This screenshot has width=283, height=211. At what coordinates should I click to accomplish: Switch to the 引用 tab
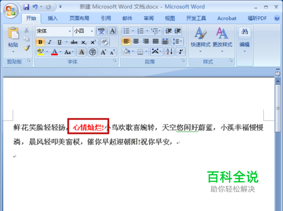pos(106,18)
